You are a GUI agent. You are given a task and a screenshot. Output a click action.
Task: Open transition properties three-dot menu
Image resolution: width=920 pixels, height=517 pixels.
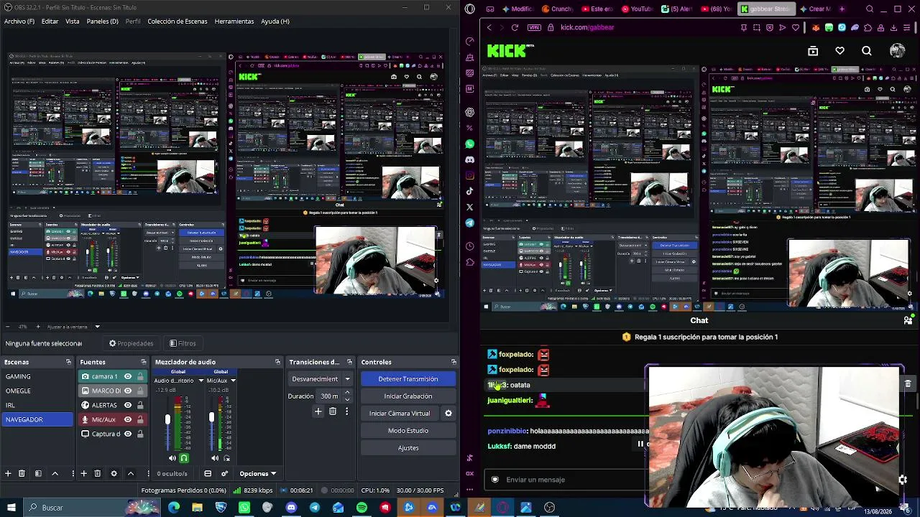tap(346, 411)
